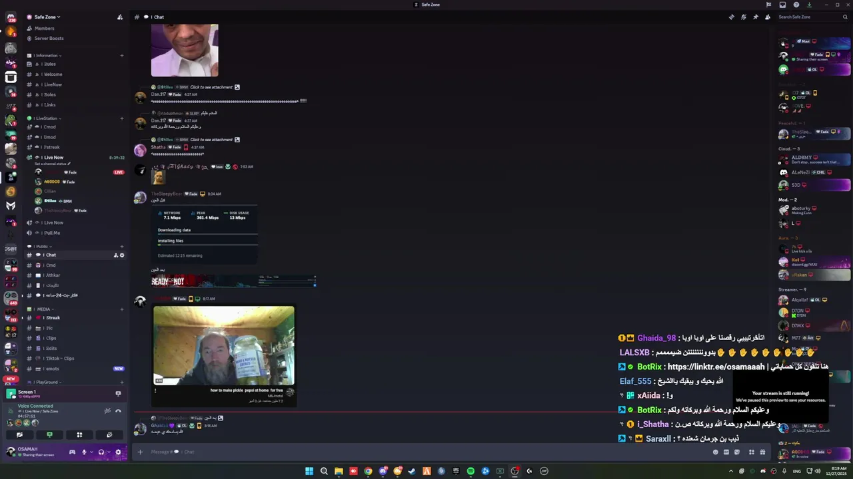Create channel in Public category
Image resolution: width=853 pixels, height=479 pixels.
click(121, 246)
